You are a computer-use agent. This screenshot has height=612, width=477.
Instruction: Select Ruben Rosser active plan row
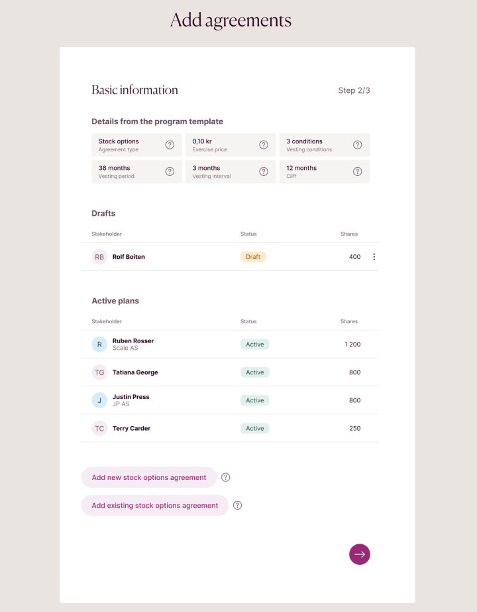click(133, 344)
